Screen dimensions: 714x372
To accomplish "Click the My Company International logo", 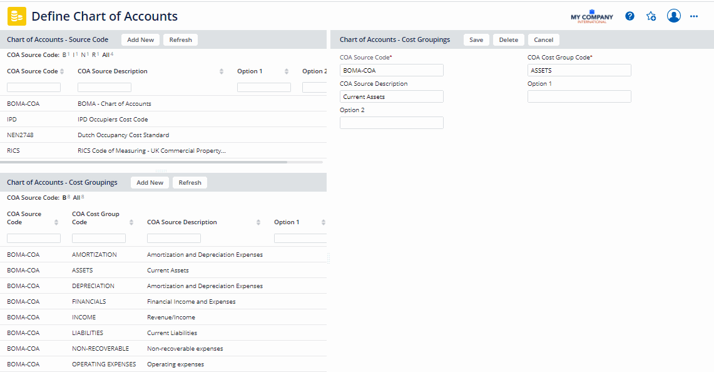I will [591, 17].
